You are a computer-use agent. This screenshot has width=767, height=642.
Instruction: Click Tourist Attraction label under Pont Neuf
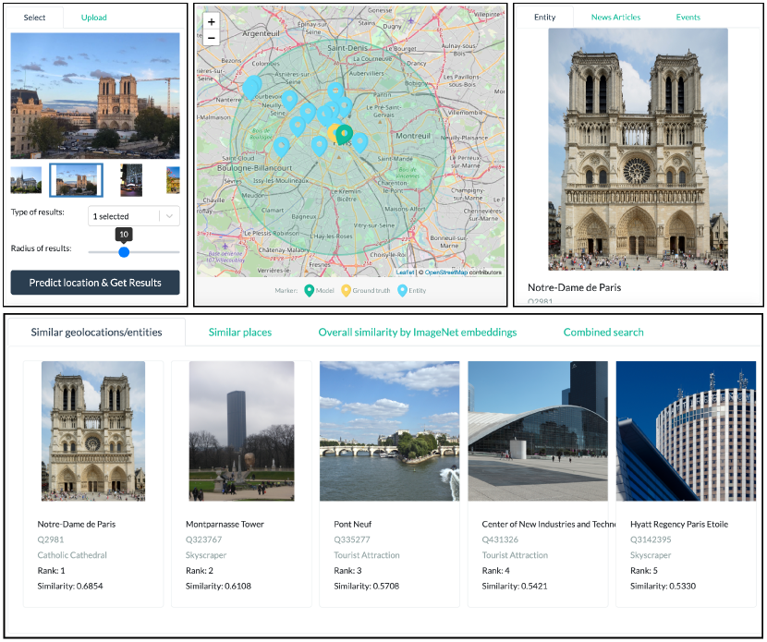tap(366, 555)
